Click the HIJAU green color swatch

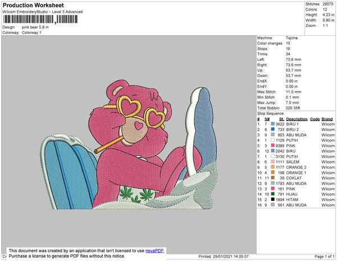point(273,194)
